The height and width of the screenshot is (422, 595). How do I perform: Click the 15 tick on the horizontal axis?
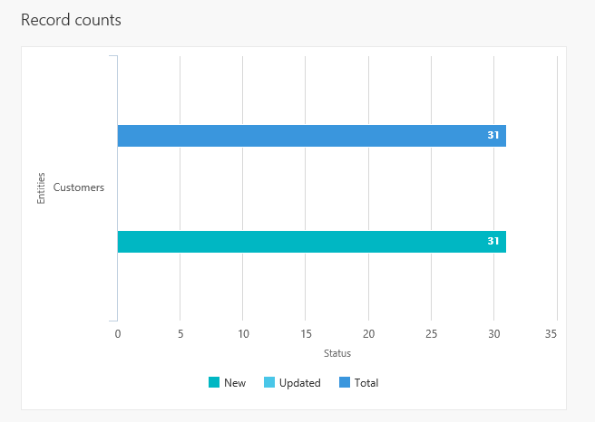coord(306,334)
